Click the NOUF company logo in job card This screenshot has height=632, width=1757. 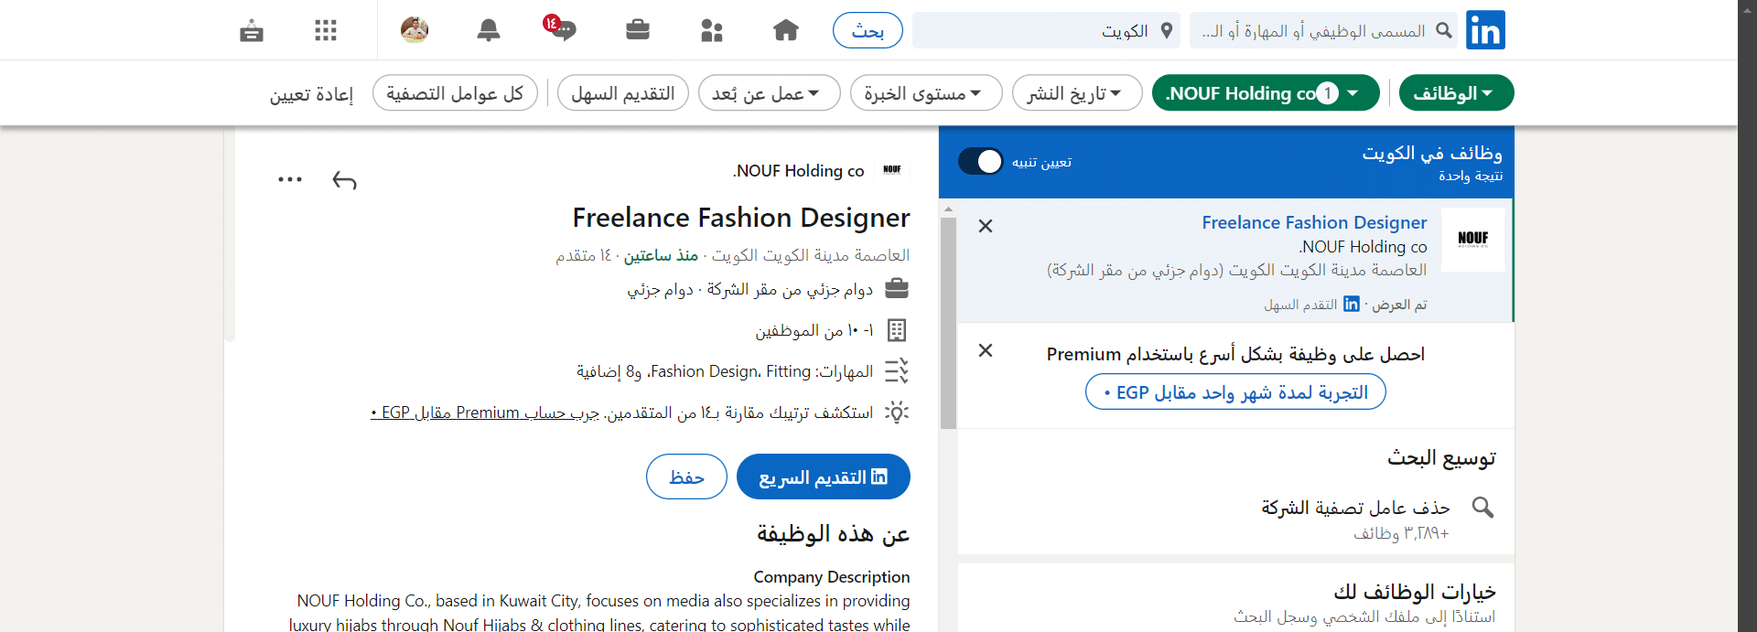tap(1473, 240)
